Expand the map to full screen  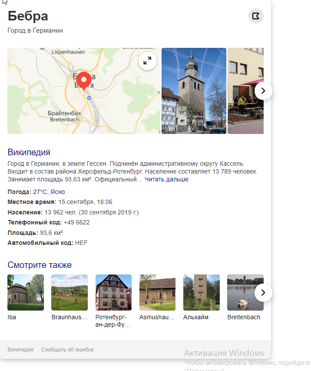pos(147,61)
